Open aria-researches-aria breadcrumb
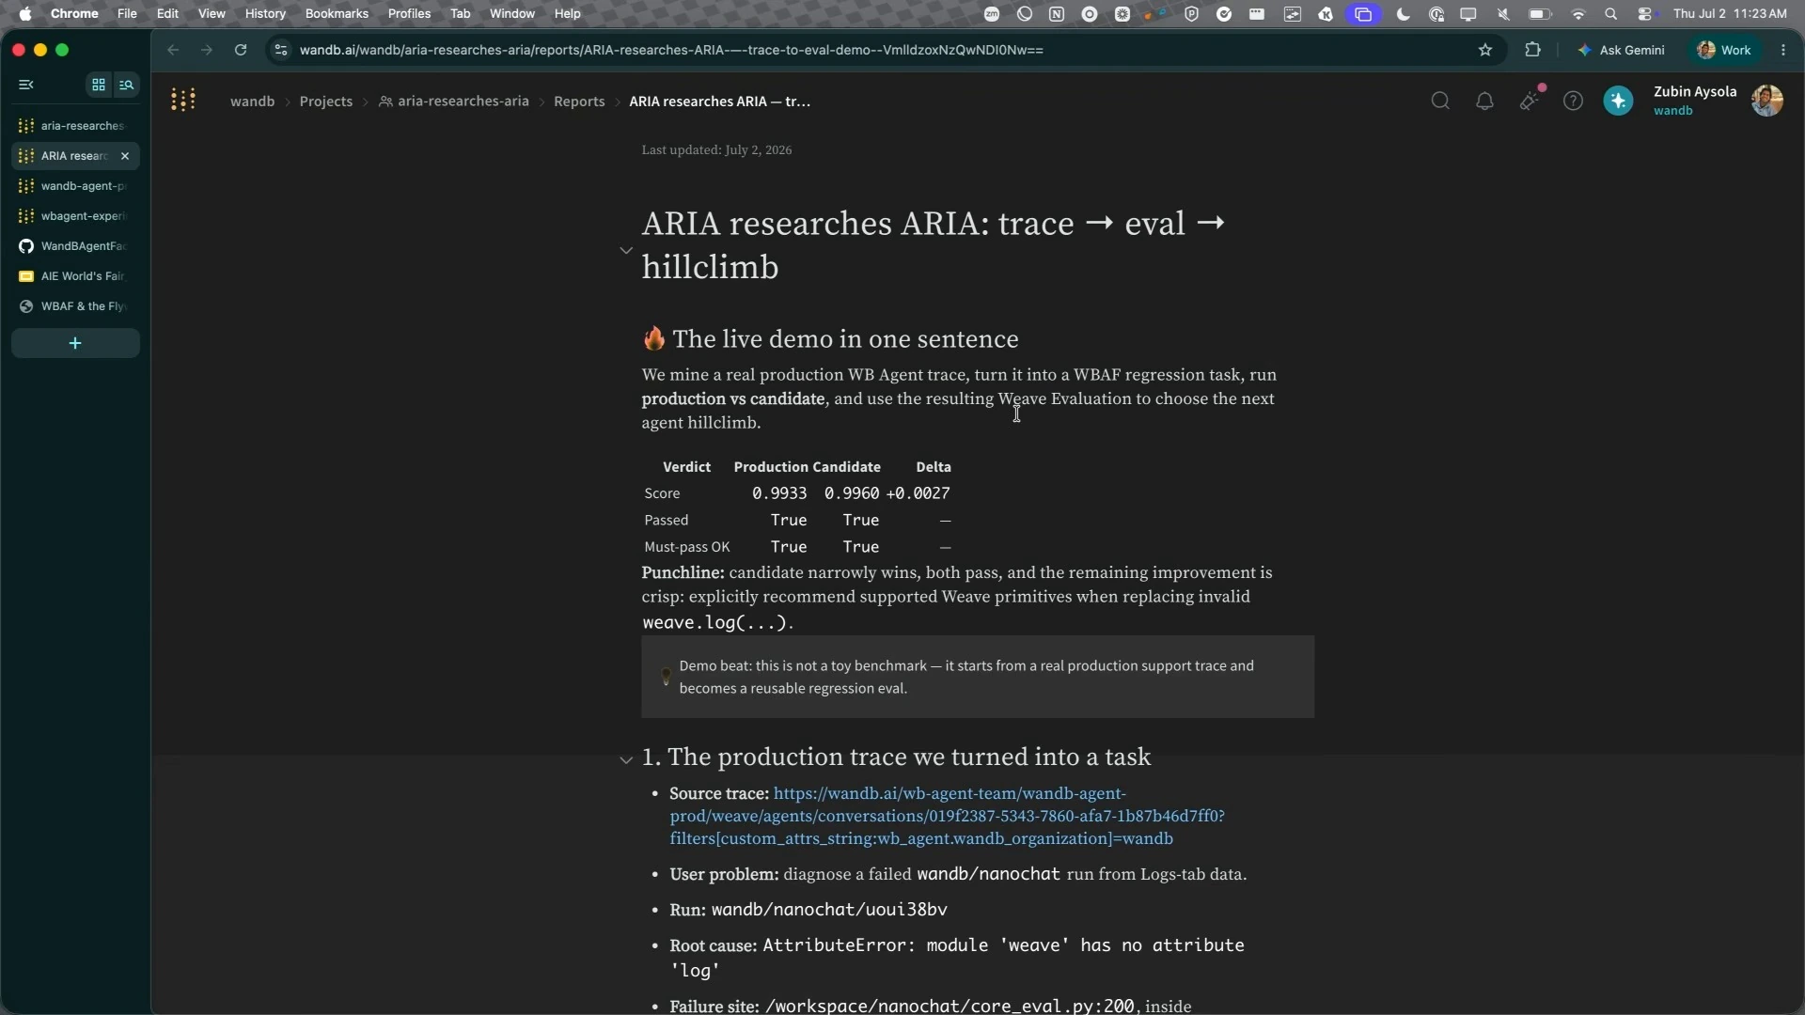Viewport: 1805px width, 1015px height. (454, 101)
